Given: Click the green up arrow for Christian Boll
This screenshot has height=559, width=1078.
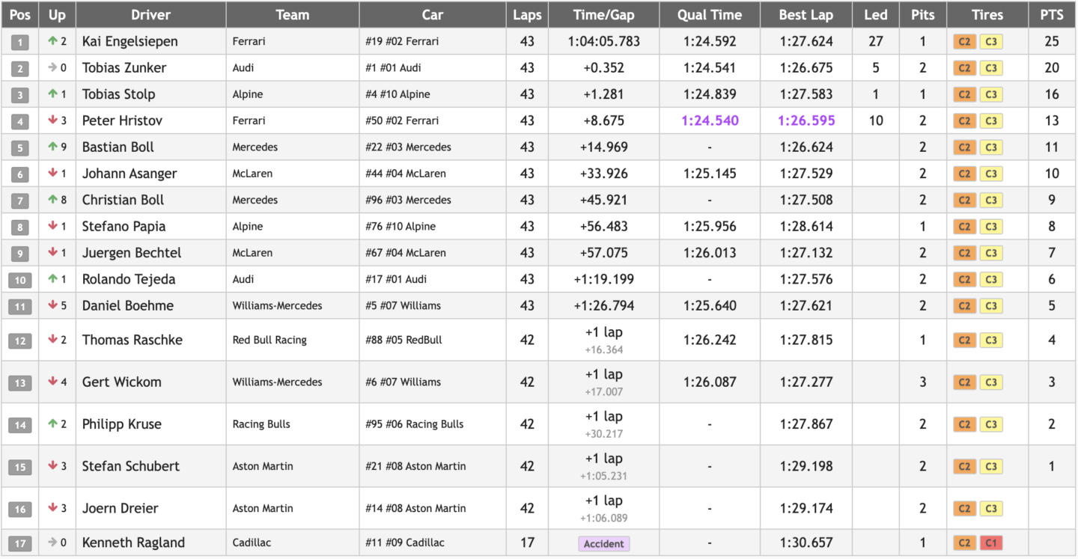Looking at the screenshot, I should pyautogui.click(x=52, y=201).
